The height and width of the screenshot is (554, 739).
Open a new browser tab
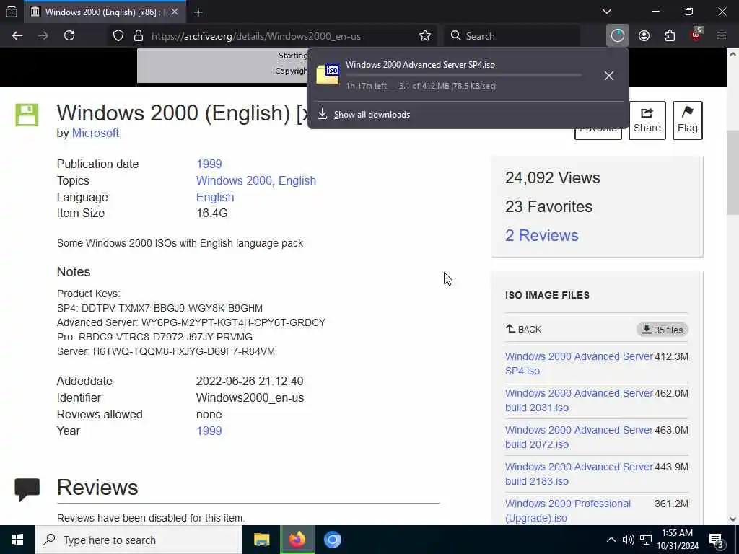(198, 12)
